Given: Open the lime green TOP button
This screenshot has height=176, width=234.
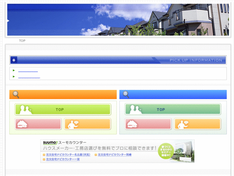Looking at the screenshot, I should point(63,109).
